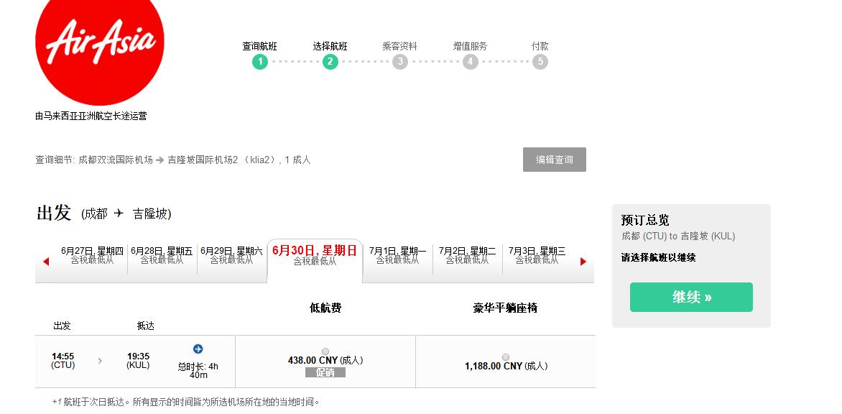The image size is (842, 414).
Task: Switch to the July 3 Wednesday tab
Action: (x=537, y=255)
